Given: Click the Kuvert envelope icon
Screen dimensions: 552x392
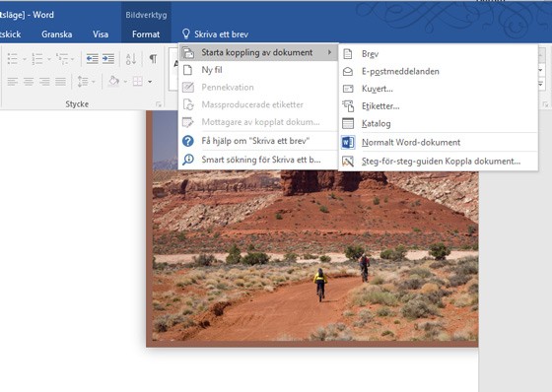Looking at the screenshot, I should [348, 89].
